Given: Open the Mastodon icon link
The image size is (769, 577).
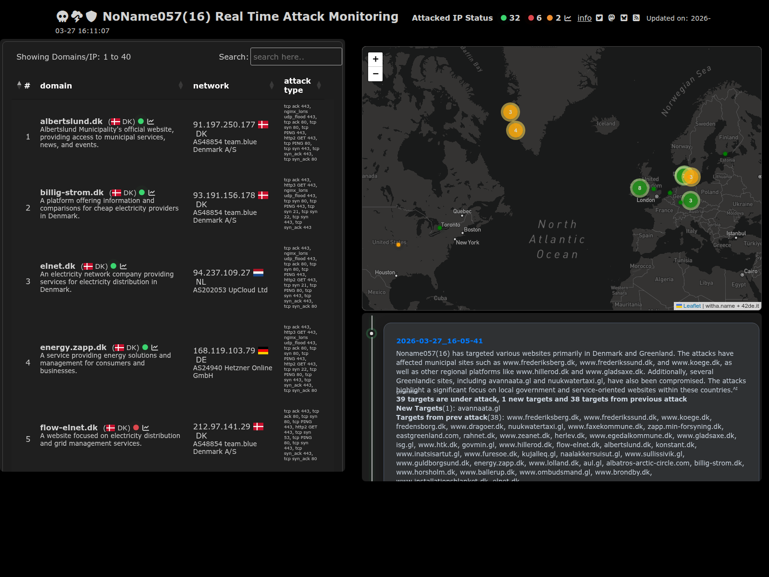Looking at the screenshot, I should tap(611, 18).
